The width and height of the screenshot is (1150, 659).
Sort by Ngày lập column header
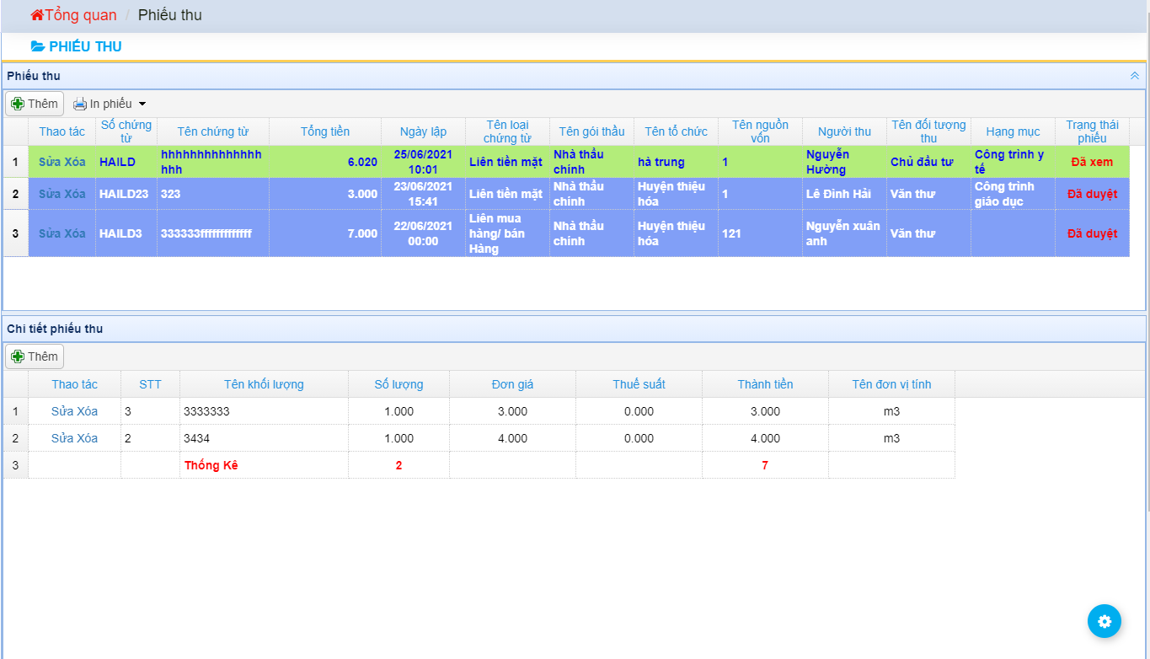coord(423,131)
